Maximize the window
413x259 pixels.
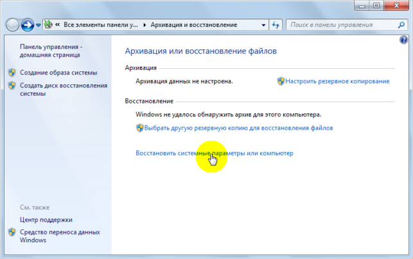click(376, 6)
